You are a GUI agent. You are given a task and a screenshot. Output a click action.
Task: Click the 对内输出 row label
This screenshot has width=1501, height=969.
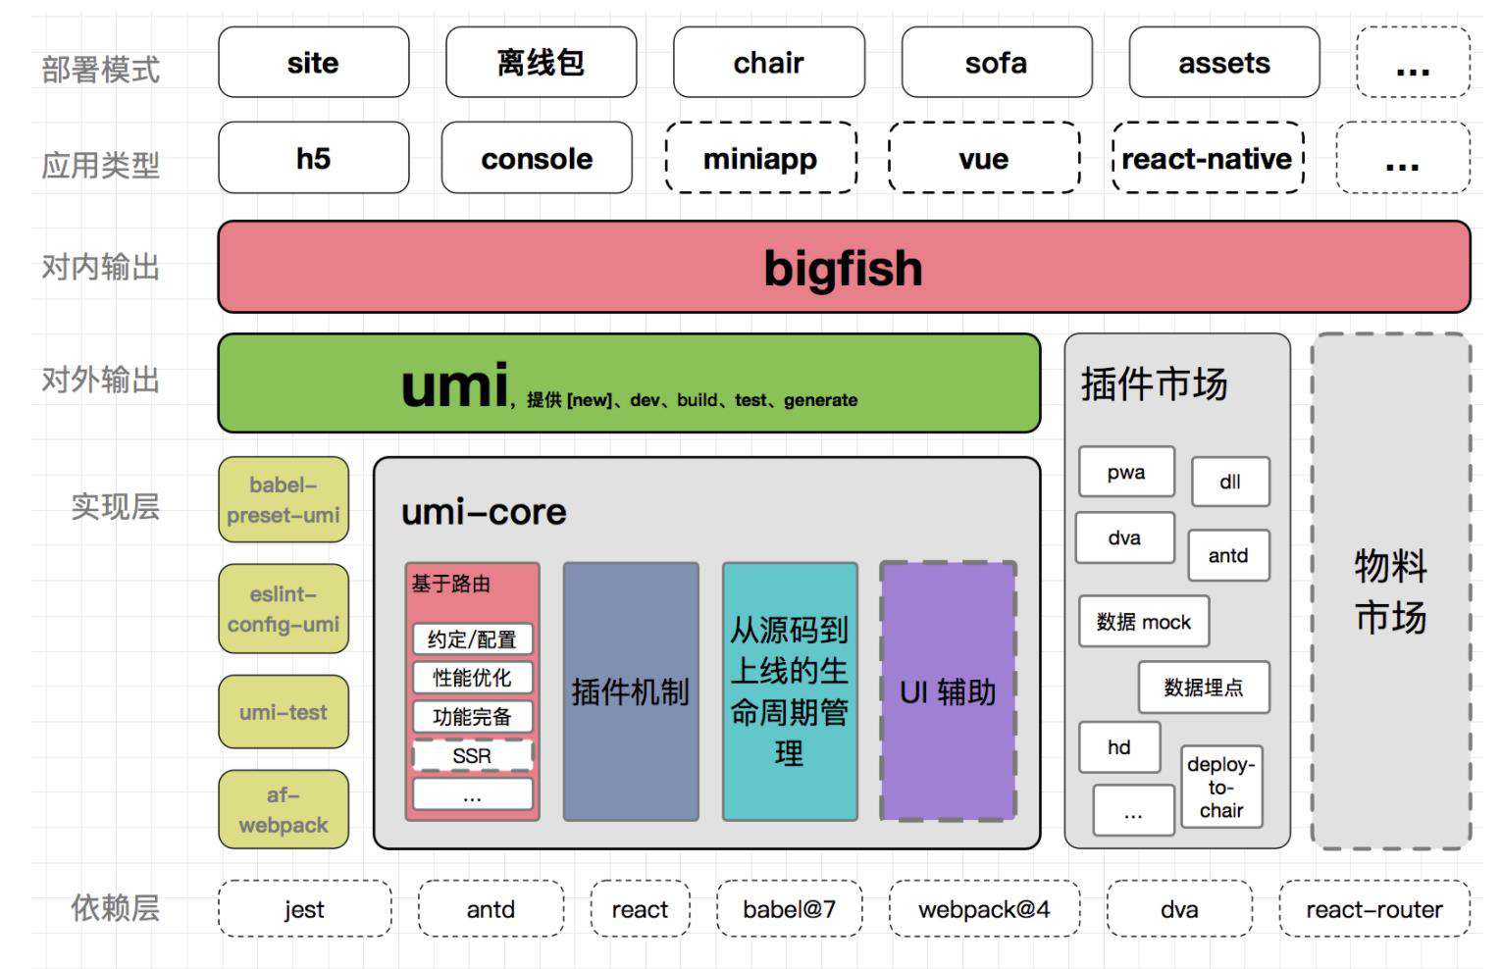100,267
